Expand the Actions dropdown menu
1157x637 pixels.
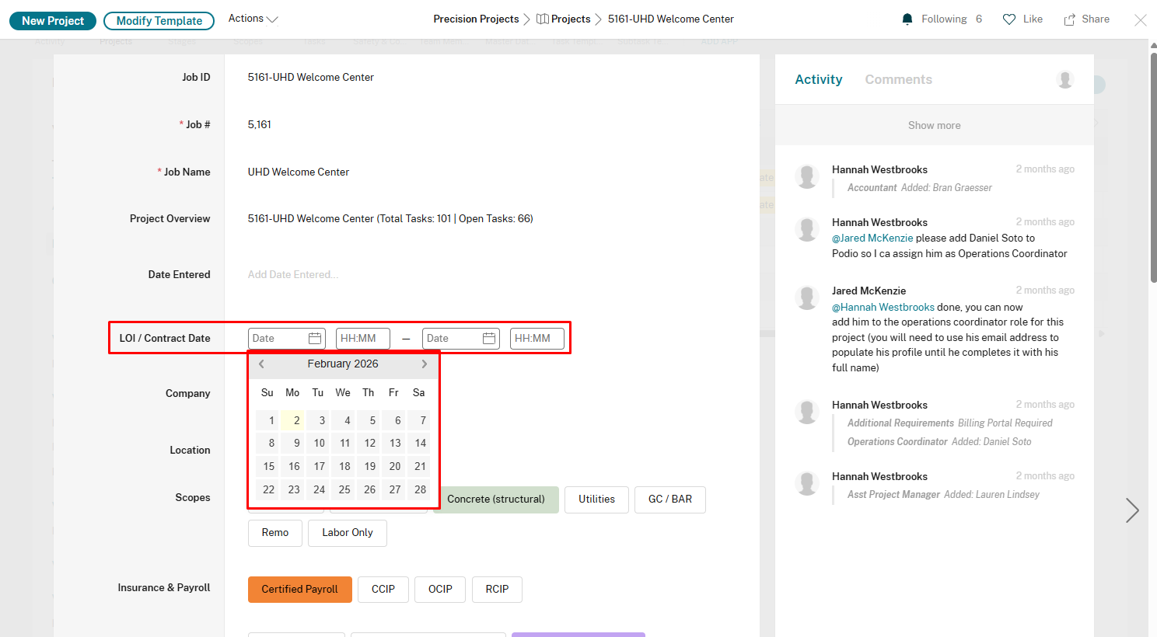point(253,19)
